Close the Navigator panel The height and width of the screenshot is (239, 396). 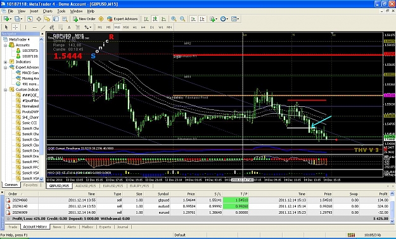[42, 34]
